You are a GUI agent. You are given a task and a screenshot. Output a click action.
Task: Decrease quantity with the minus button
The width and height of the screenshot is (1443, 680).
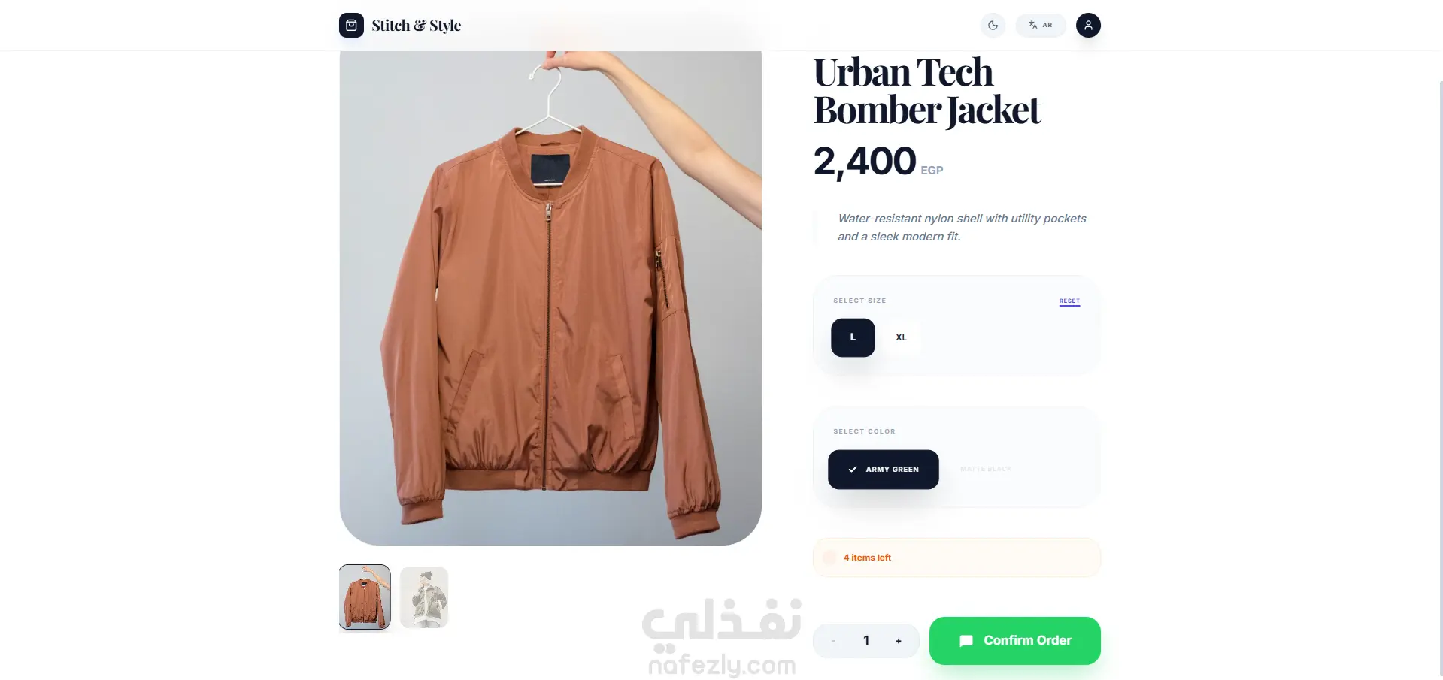[x=833, y=641]
